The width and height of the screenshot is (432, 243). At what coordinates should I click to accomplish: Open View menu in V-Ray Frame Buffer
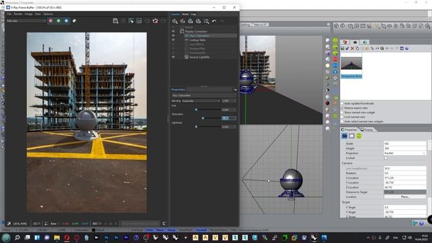tap(38, 13)
